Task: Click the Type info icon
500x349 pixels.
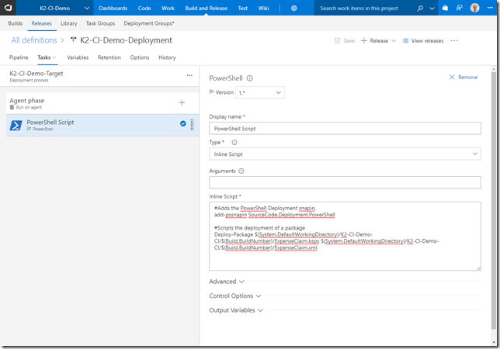Action: click(x=234, y=143)
